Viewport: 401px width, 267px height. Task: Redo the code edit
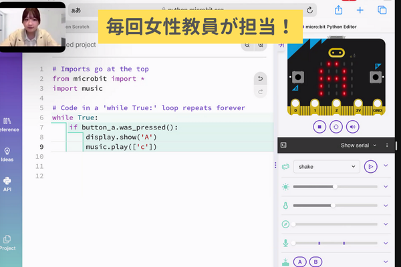click(261, 91)
